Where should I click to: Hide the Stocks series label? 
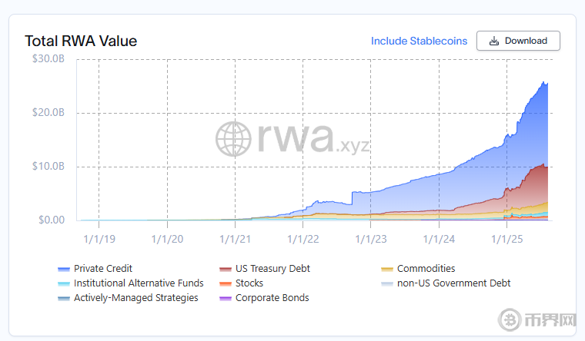point(249,283)
